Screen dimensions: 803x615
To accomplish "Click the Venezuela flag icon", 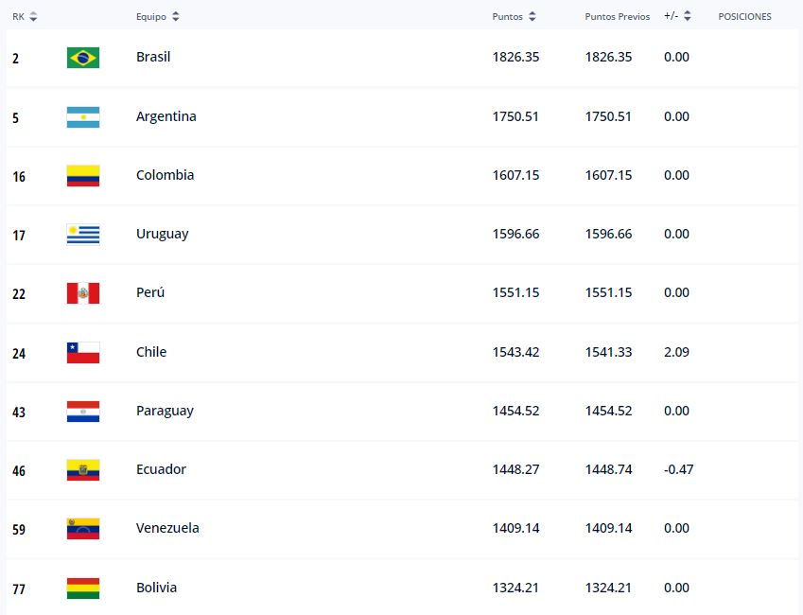I will [x=83, y=529].
